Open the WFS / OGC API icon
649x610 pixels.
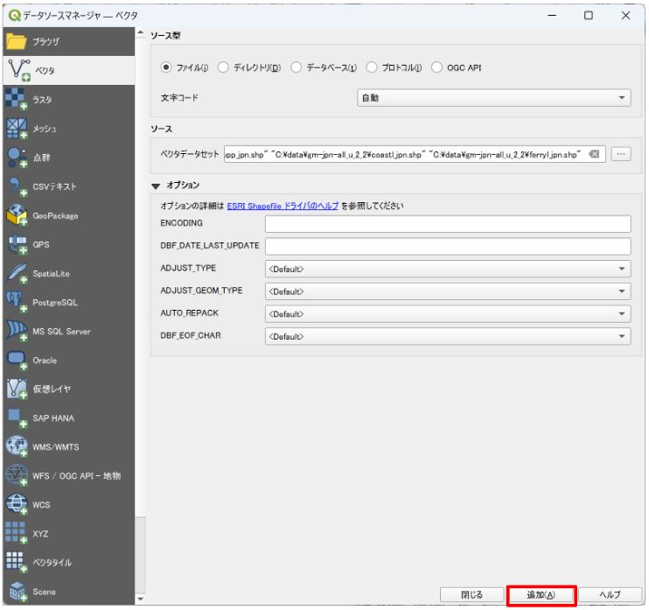click(x=17, y=475)
